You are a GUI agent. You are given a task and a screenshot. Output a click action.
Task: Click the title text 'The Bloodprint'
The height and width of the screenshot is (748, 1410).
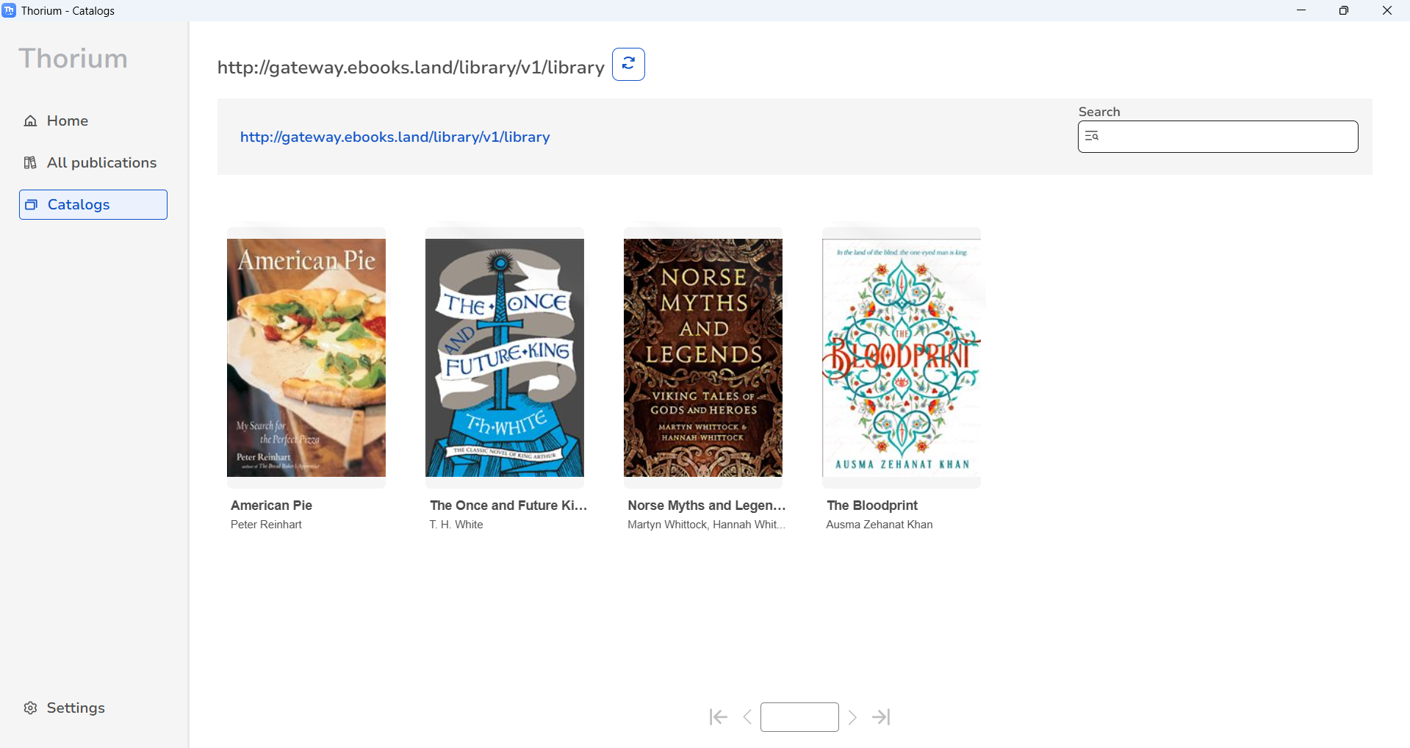(x=872, y=506)
